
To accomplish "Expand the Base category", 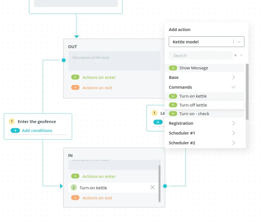I will click(x=233, y=77).
